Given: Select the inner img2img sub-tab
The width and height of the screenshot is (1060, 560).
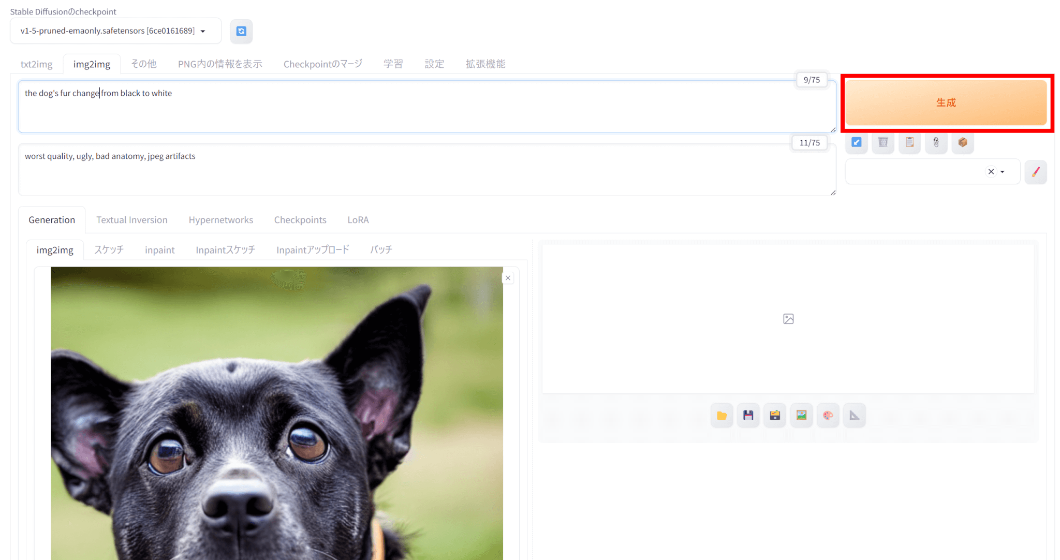Looking at the screenshot, I should pos(55,250).
